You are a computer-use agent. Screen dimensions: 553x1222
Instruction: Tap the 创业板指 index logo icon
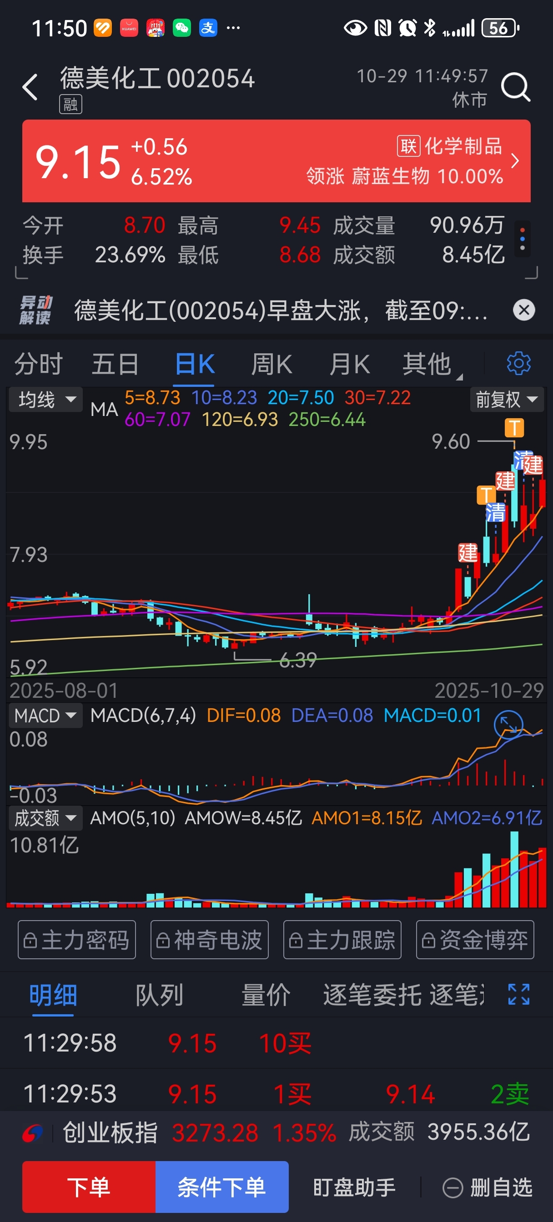tap(33, 1133)
